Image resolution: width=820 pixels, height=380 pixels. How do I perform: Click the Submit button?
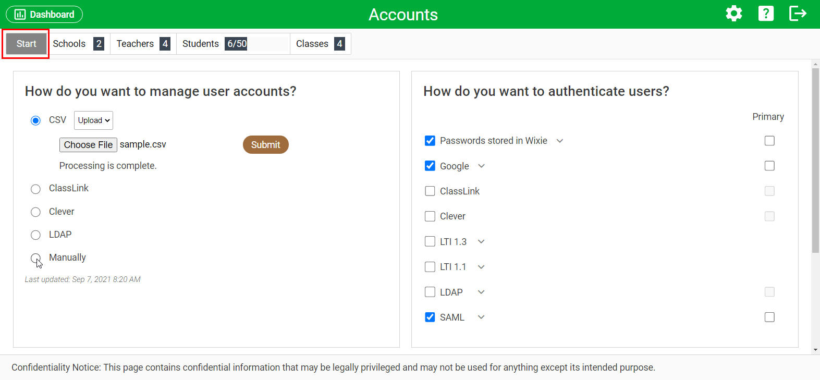click(x=266, y=145)
